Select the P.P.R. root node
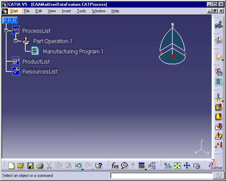The width and height of the screenshot is (226, 181). point(10,21)
